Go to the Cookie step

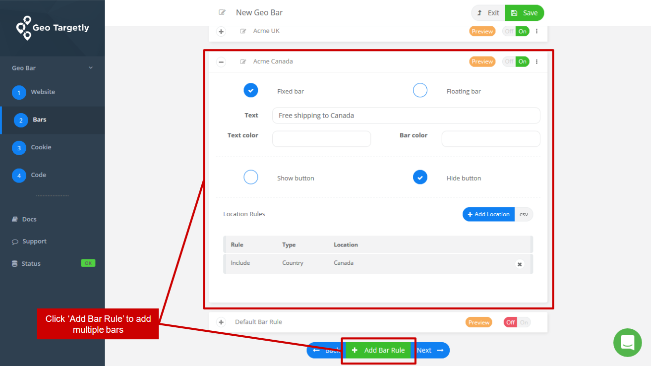pos(40,147)
